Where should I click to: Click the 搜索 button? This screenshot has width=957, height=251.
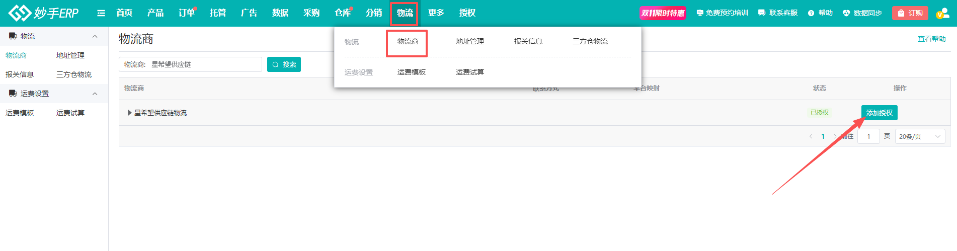[284, 64]
